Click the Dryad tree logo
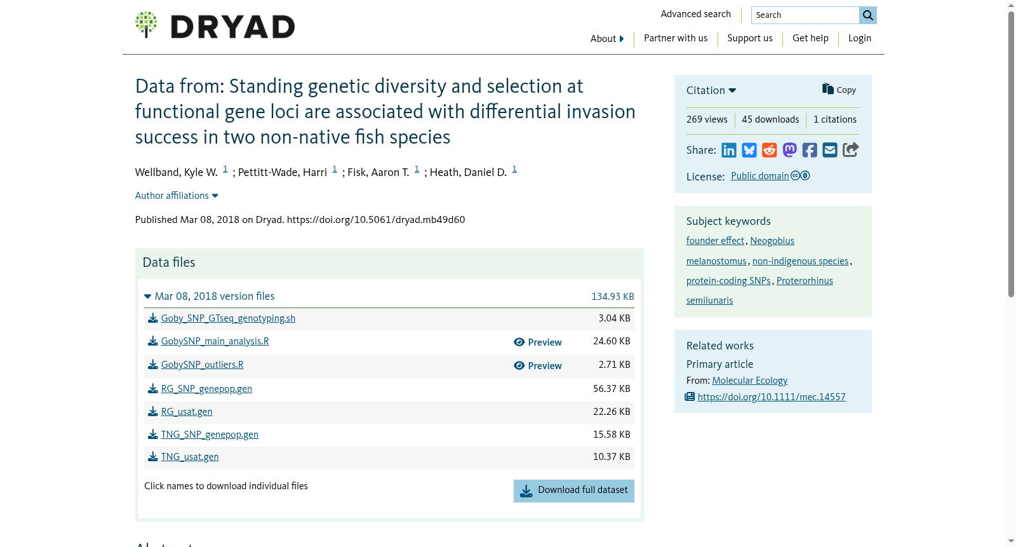The width and height of the screenshot is (1016, 547). tap(146, 25)
